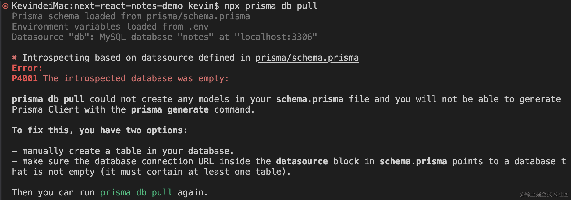The image size is (571, 200).
Task: Click the bold "datasource" word
Action: pyautogui.click(x=302, y=161)
